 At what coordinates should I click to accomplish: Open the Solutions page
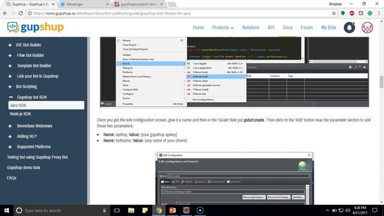click(x=251, y=28)
